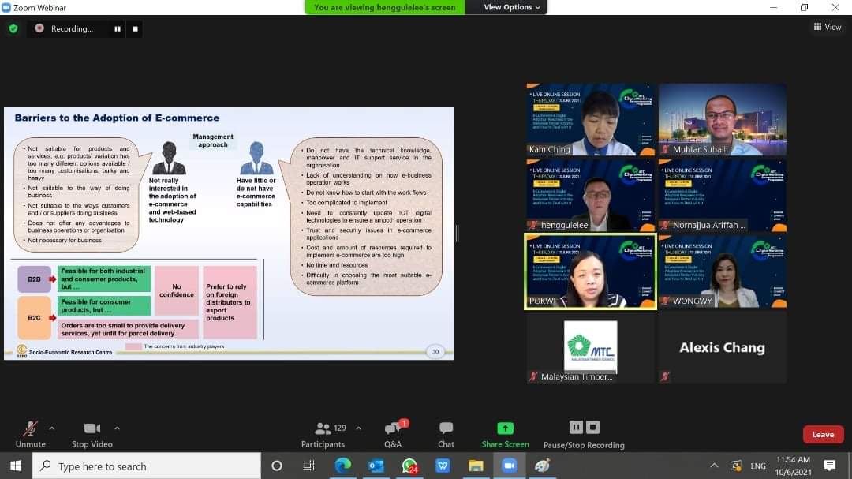Switch to the Zoom taskbar icon

(509, 466)
